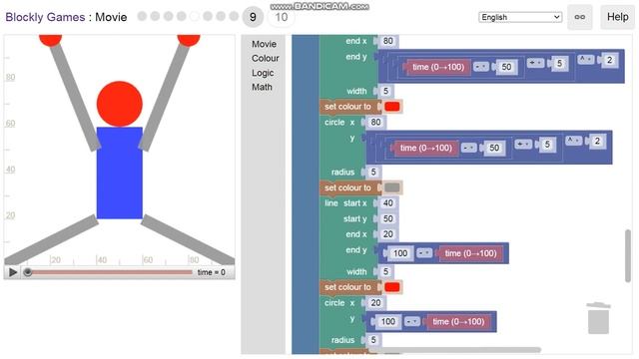
Task: Edit the radius 5 field of circle x 20
Action: coord(372,340)
